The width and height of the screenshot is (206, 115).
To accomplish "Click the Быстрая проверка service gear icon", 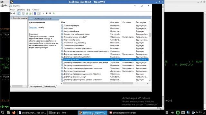I will [62, 26].
